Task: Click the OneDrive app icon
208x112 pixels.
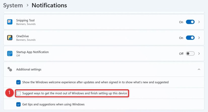Action: pos(10,38)
